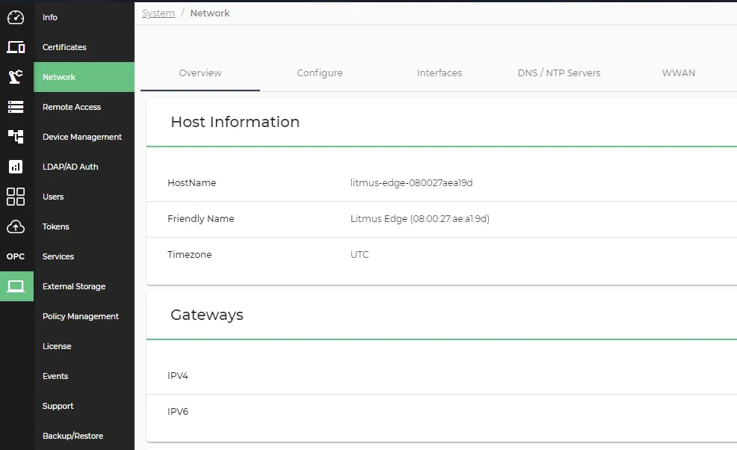Click the Network breadcrumb text
The width and height of the screenshot is (737, 450).
click(210, 13)
